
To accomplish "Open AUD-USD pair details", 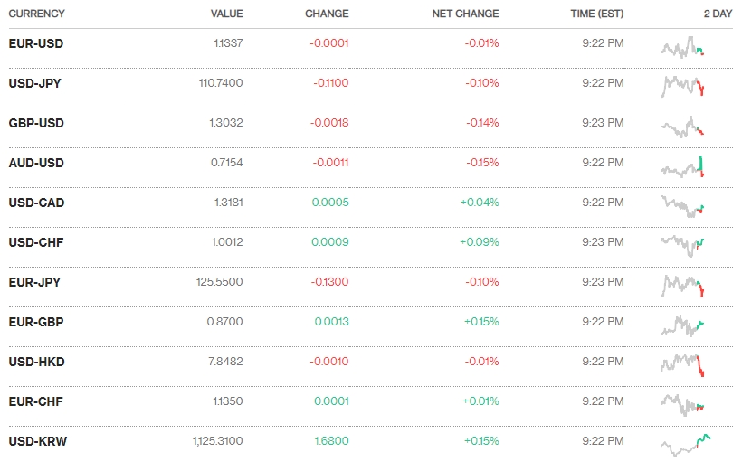I will [36, 163].
